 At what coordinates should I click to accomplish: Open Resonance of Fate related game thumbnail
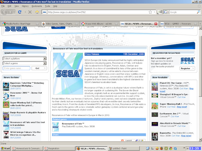coord(56,127)
